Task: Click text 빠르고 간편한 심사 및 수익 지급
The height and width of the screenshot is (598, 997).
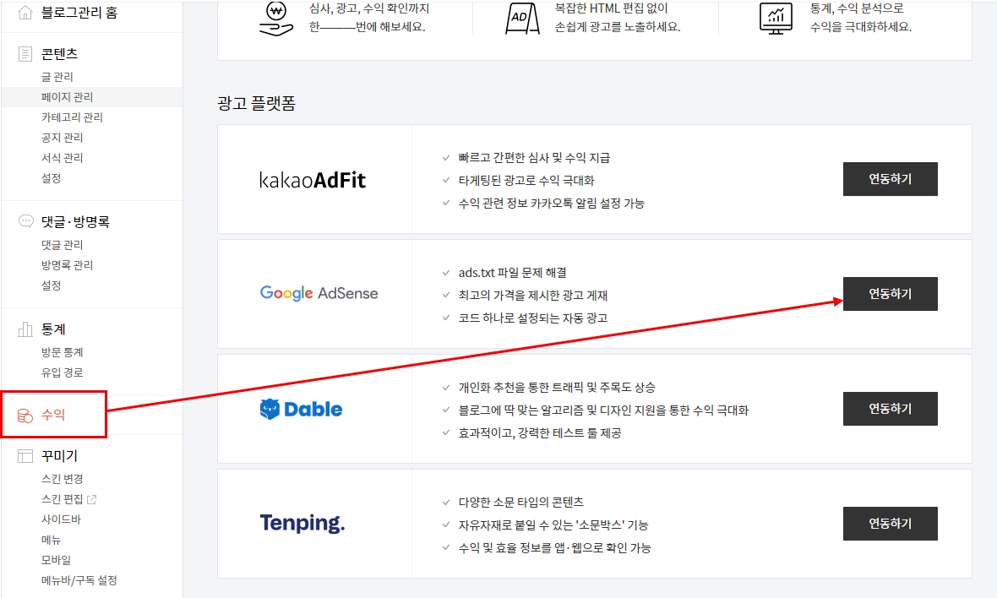Action: [534, 158]
